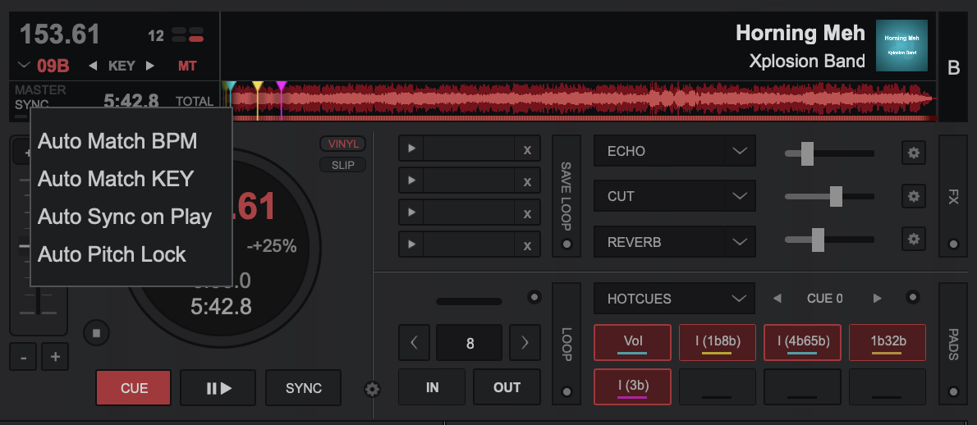Halve the loop length with left arrow
Viewport: 977px width, 425px height.
tap(414, 343)
